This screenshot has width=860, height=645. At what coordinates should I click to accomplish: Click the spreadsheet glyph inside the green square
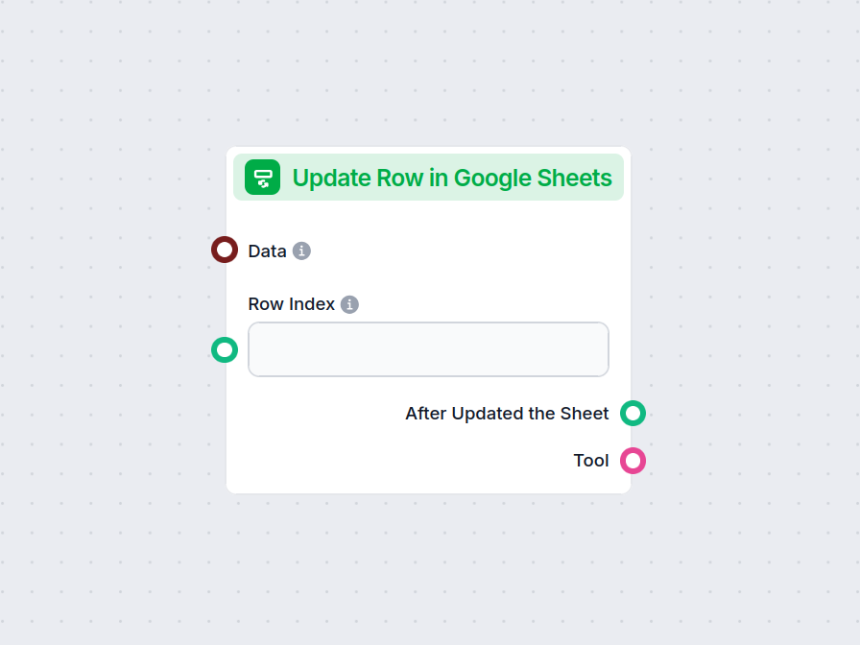(261, 178)
